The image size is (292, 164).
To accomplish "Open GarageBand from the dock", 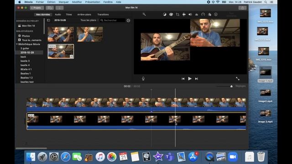I will [x=89, y=157].
